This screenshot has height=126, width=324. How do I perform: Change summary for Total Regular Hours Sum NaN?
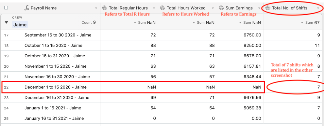click(x=145, y=23)
